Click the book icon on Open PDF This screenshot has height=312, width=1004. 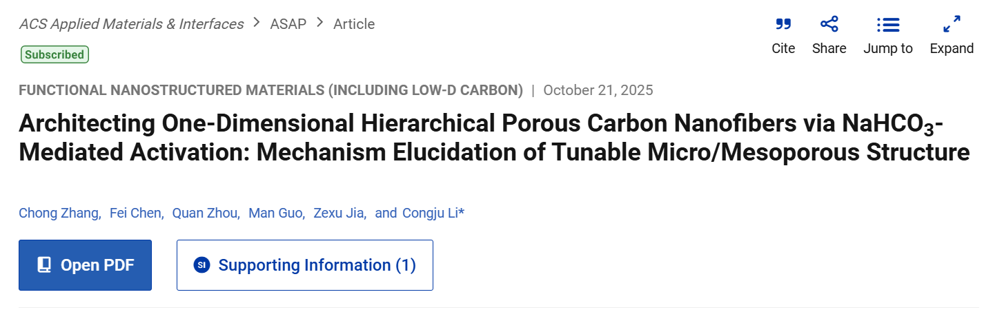coord(45,265)
